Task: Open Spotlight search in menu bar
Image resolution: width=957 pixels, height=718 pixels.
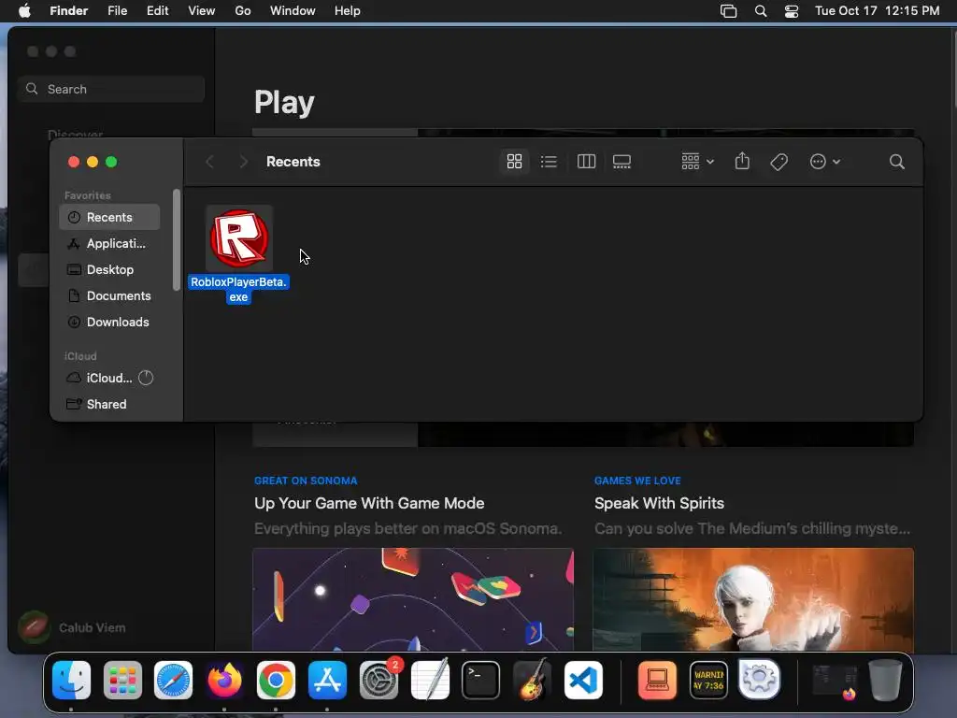Action: (x=761, y=11)
